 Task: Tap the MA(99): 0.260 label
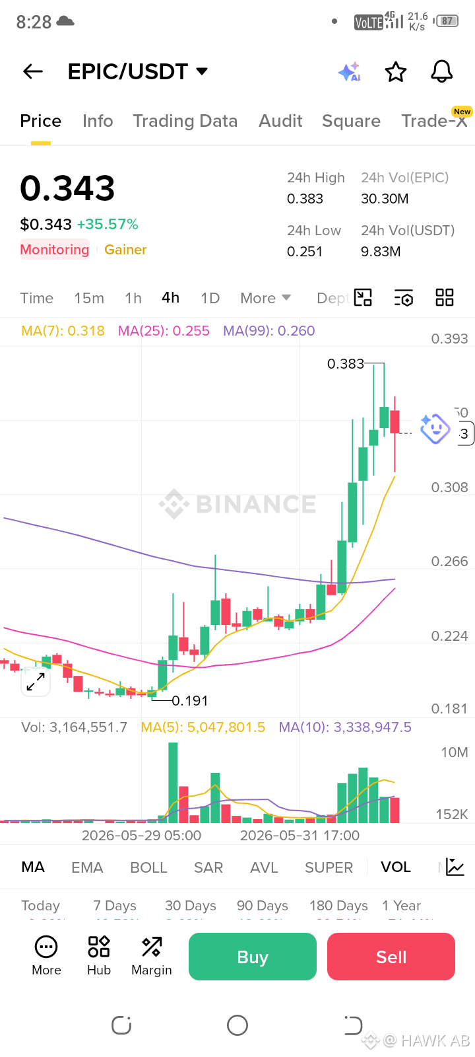coord(269,331)
